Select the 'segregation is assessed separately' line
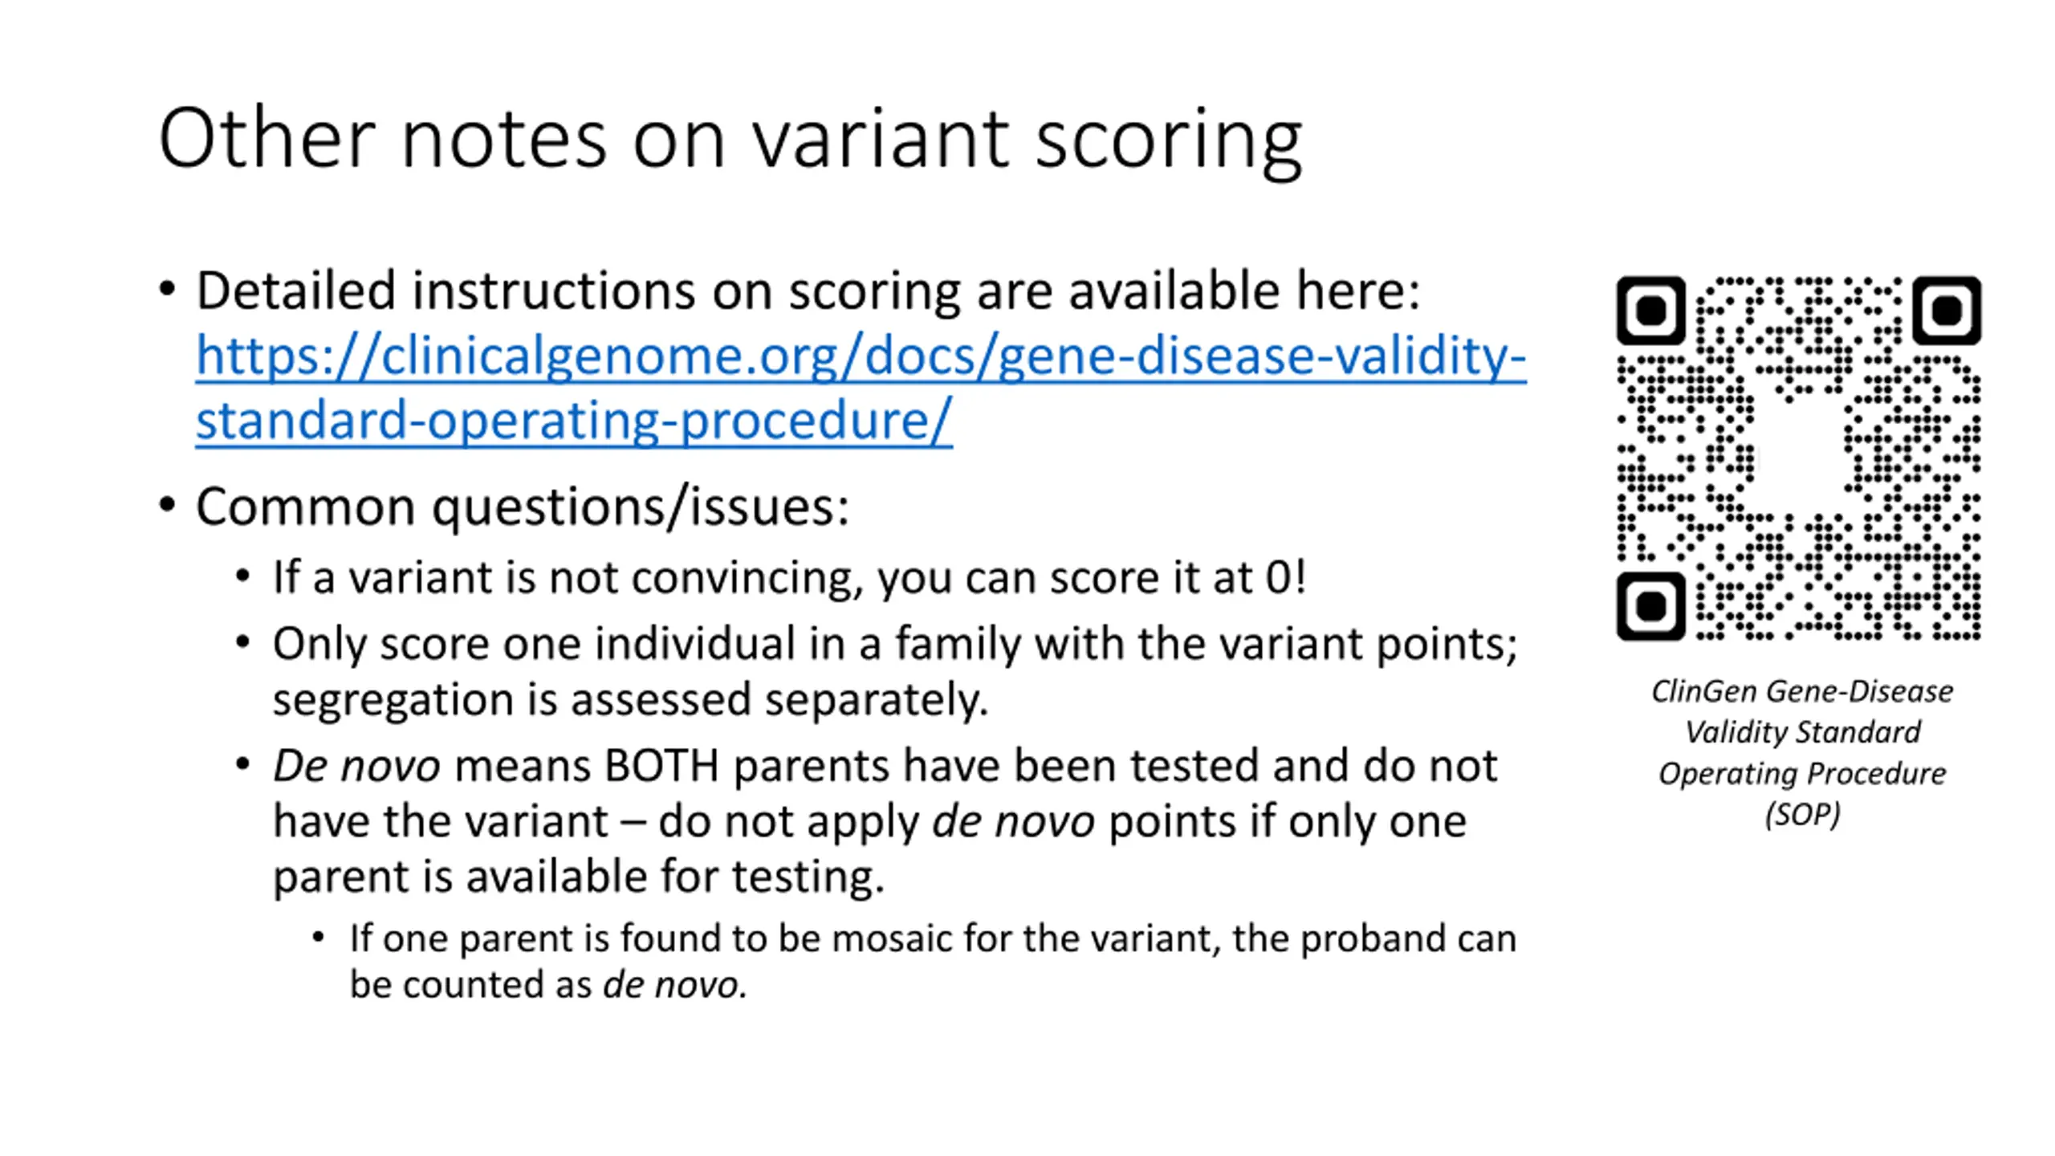Screen dimensions: 2055x1156 pyautogui.click(x=631, y=699)
